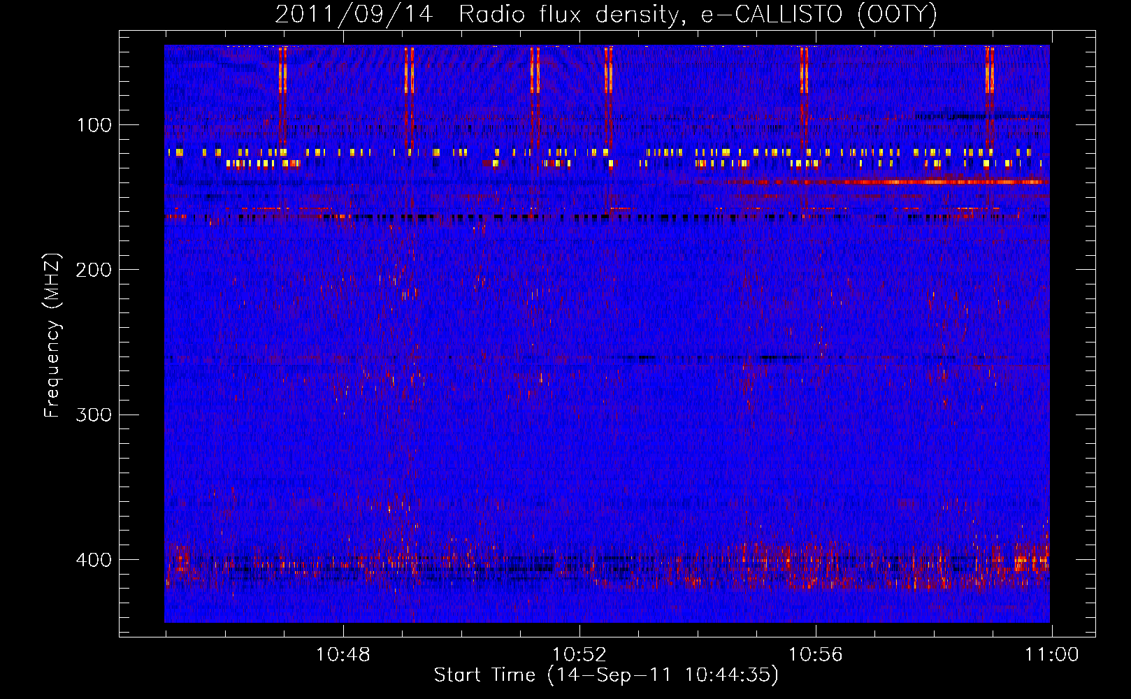Image resolution: width=1131 pixels, height=699 pixels.
Task: Click the 10:56 time tick label
Action: coord(816,655)
